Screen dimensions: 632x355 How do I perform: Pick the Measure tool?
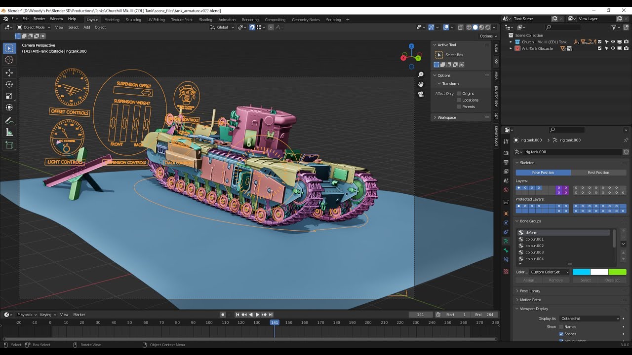tap(9, 132)
